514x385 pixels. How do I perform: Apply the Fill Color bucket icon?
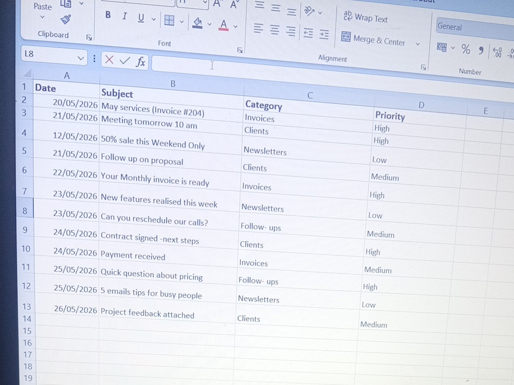tap(197, 23)
